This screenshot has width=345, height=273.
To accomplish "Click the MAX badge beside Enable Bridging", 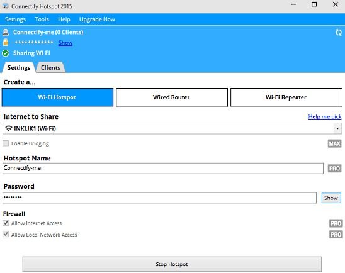I will point(334,143).
